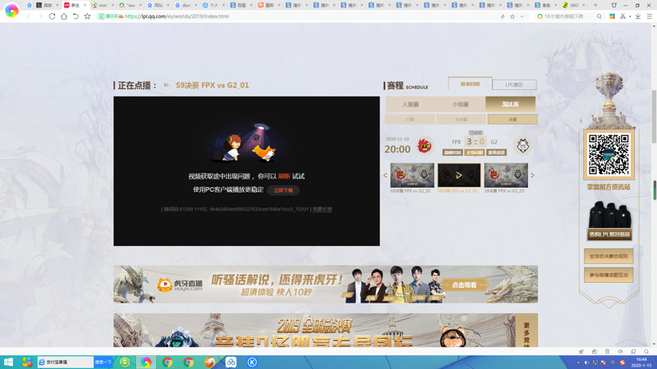Image resolution: width=657 pixels, height=369 pixels.
Task: Open the downloads arrow icon
Action: [638, 16]
